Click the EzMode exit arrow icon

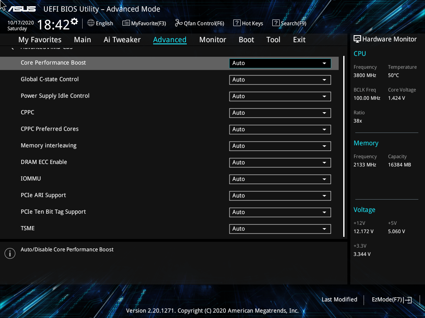408,300
